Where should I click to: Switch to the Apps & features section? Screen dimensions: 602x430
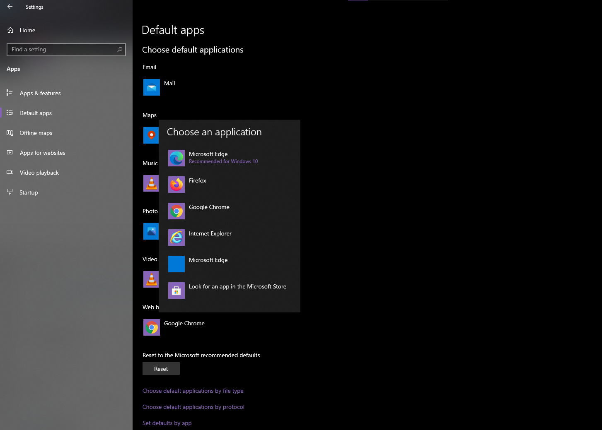coord(40,93)
